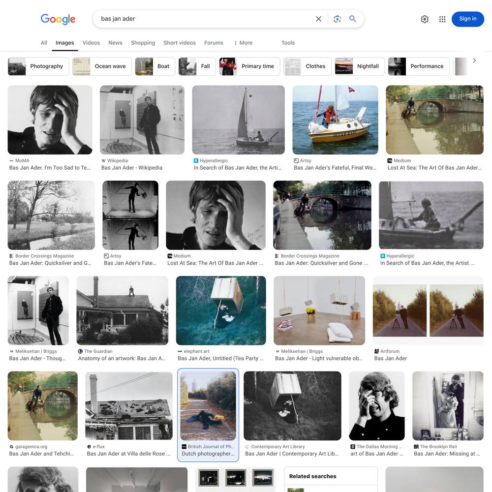Open the quick settings gear

click(425, 19)
